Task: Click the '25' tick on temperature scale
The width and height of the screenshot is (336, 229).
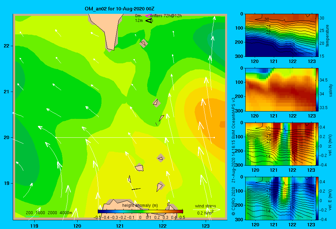Action: 322,31
